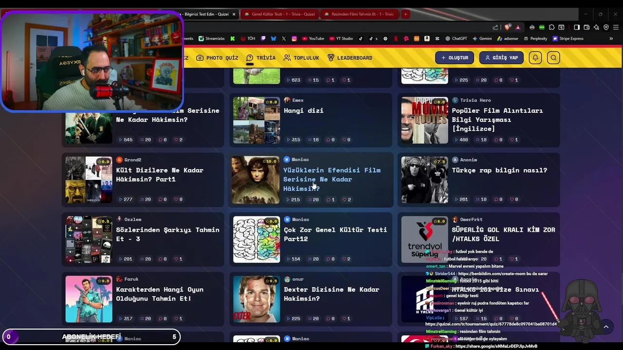Click the Dexter quiz thumbnail

257,299
